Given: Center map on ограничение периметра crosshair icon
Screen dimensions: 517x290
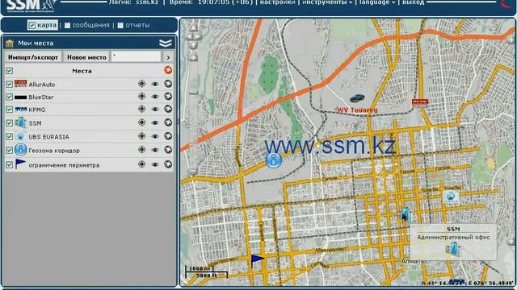Looking at the screenshot, I should pyautogui.click(x=142, y=164).
